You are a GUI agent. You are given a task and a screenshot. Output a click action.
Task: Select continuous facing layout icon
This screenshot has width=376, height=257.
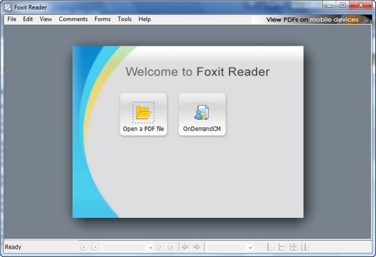coord(293,247)
